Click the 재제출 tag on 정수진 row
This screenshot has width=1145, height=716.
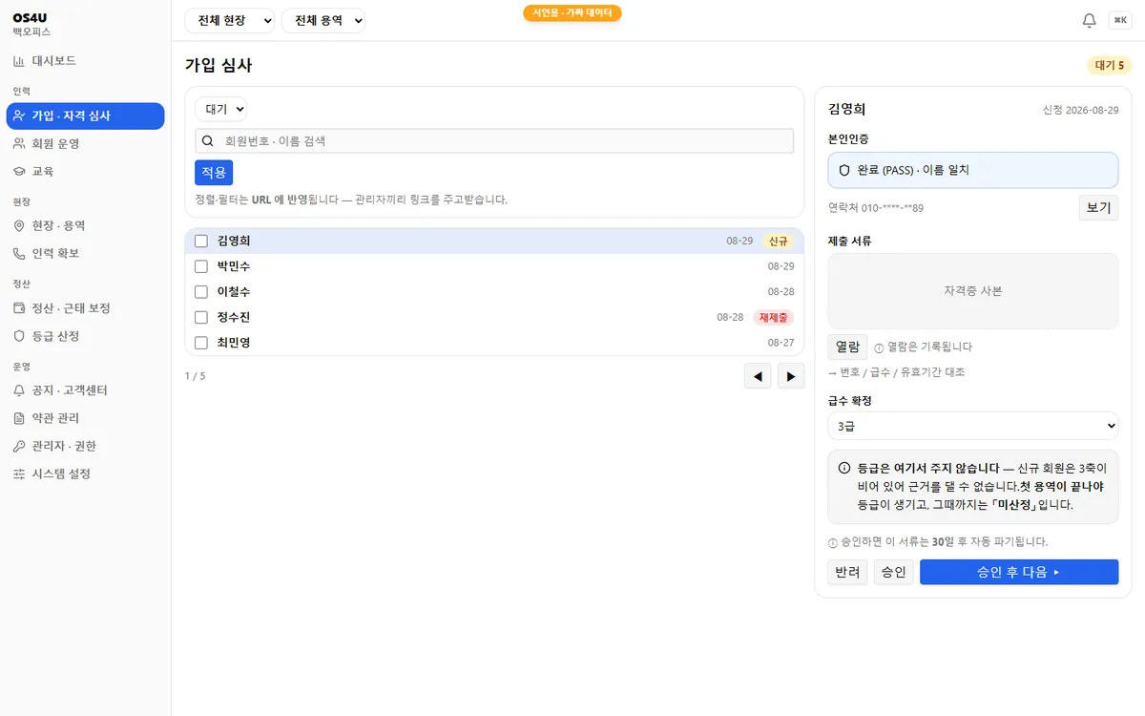[774, 317]
